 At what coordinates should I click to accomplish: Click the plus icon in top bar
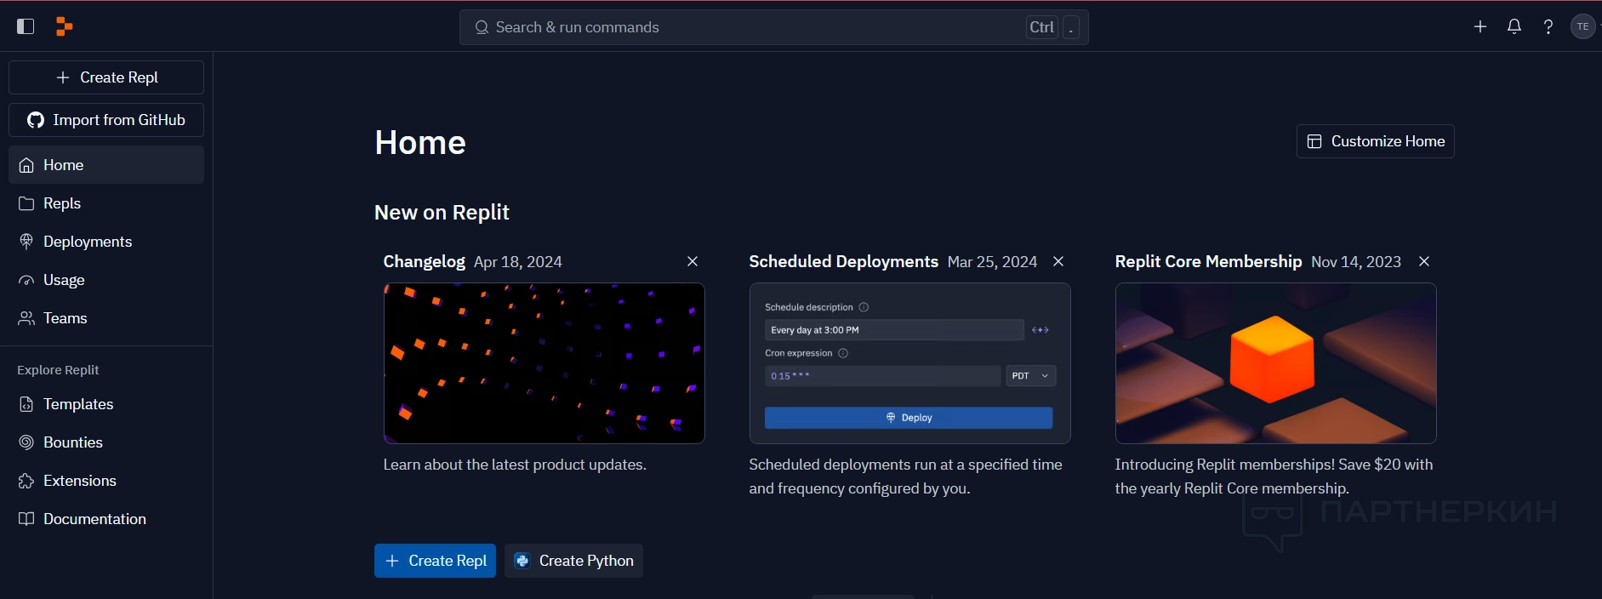point(1480,26)
